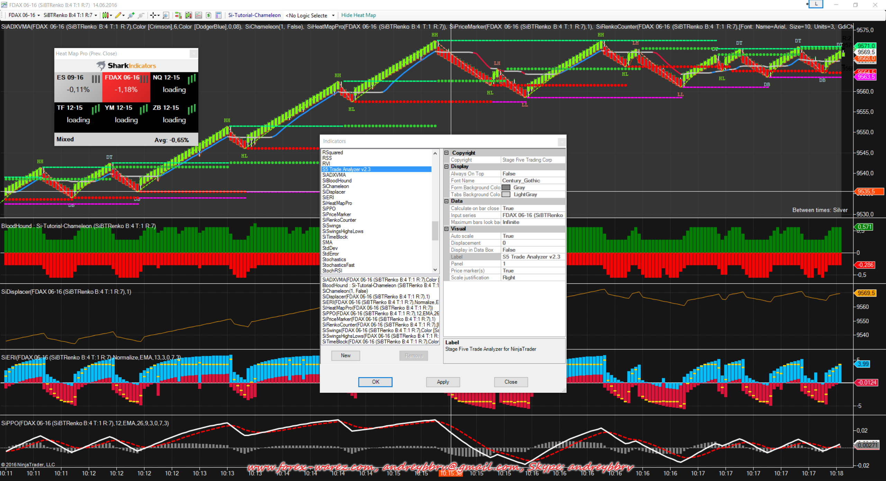Image resolution: width=886 pixels, height=481 pixels.
Task: Click the New button
Action: 345,355
